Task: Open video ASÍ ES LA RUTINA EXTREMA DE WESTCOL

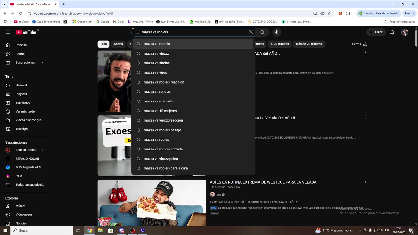Action: (263, 182)
